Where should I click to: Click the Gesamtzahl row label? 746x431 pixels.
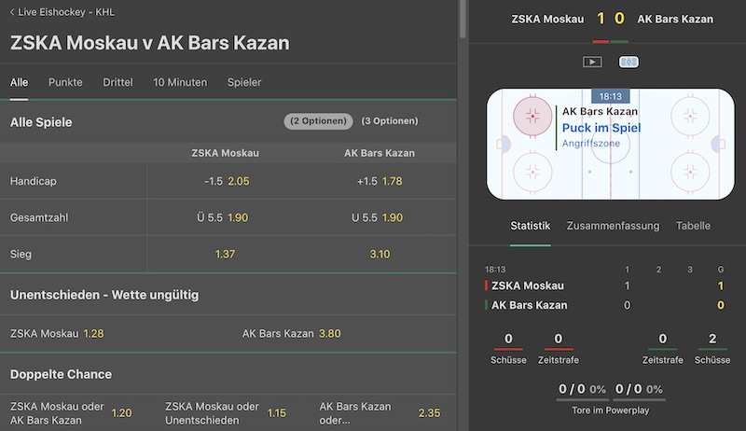(x=39, y=218)
